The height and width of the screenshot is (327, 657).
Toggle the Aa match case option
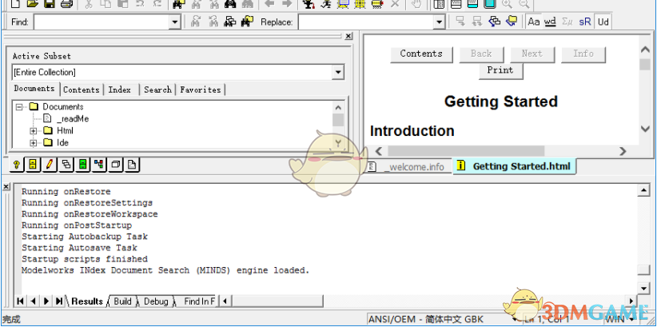coord(534,22)
